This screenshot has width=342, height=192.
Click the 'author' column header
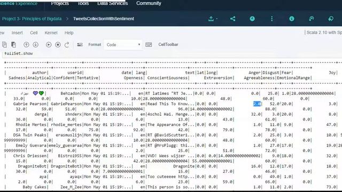pyautogui.click(x=39, y=73)
